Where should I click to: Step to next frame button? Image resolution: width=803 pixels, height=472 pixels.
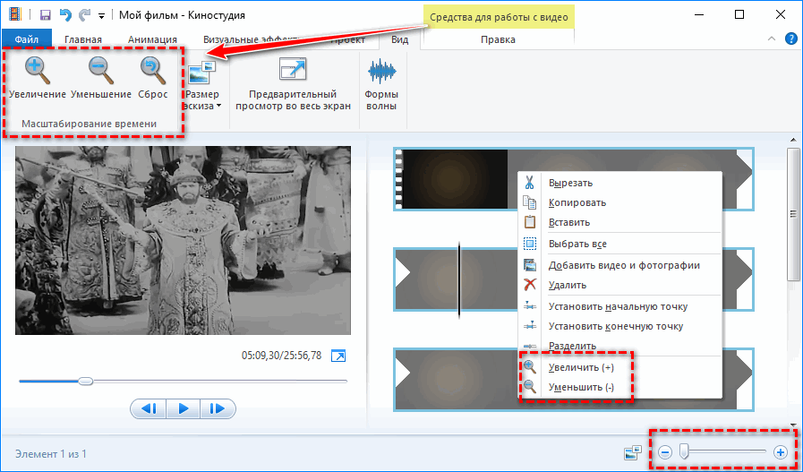pos(217,408)
